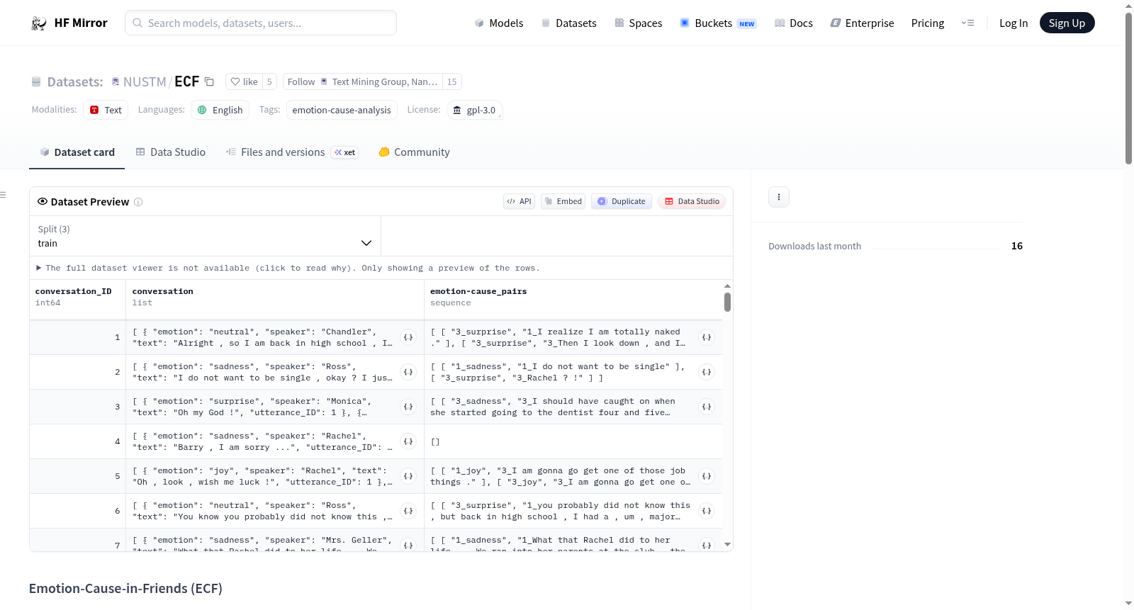Screen dimensions: 1134x610
Task: Click the Embed button
Action: (563, 201)
